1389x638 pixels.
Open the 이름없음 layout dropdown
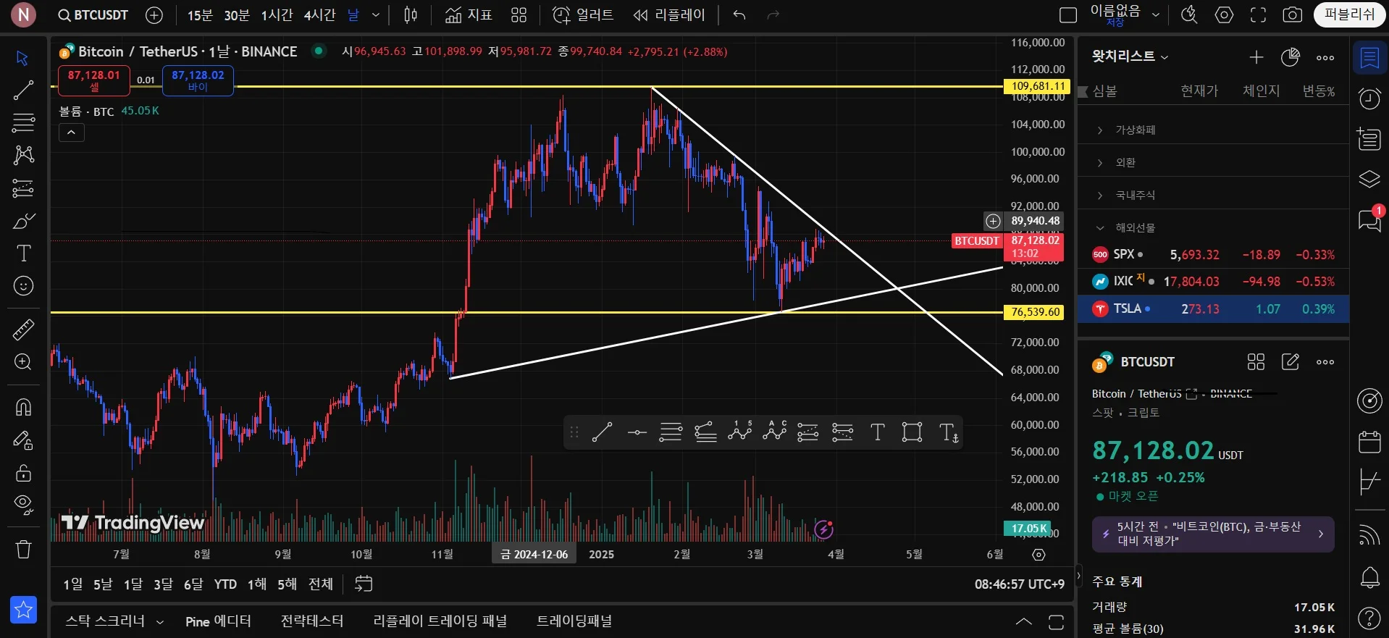point(1156,14)
